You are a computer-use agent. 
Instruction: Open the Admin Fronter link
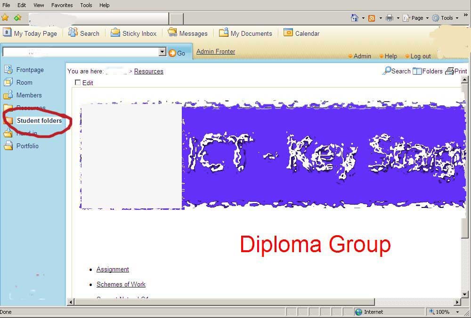pos(216,52)
